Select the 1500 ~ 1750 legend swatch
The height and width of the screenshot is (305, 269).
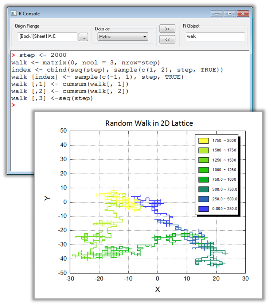pos(203,150)
